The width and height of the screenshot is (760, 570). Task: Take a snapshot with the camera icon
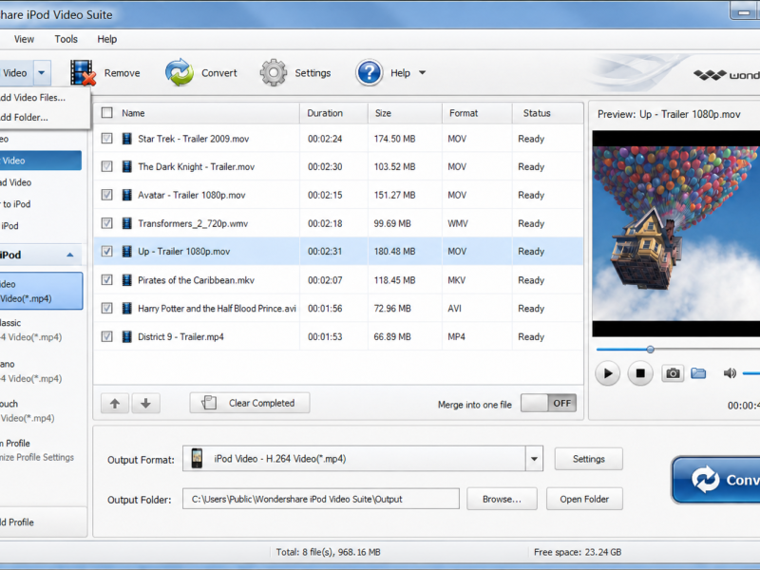pos(673,373)
